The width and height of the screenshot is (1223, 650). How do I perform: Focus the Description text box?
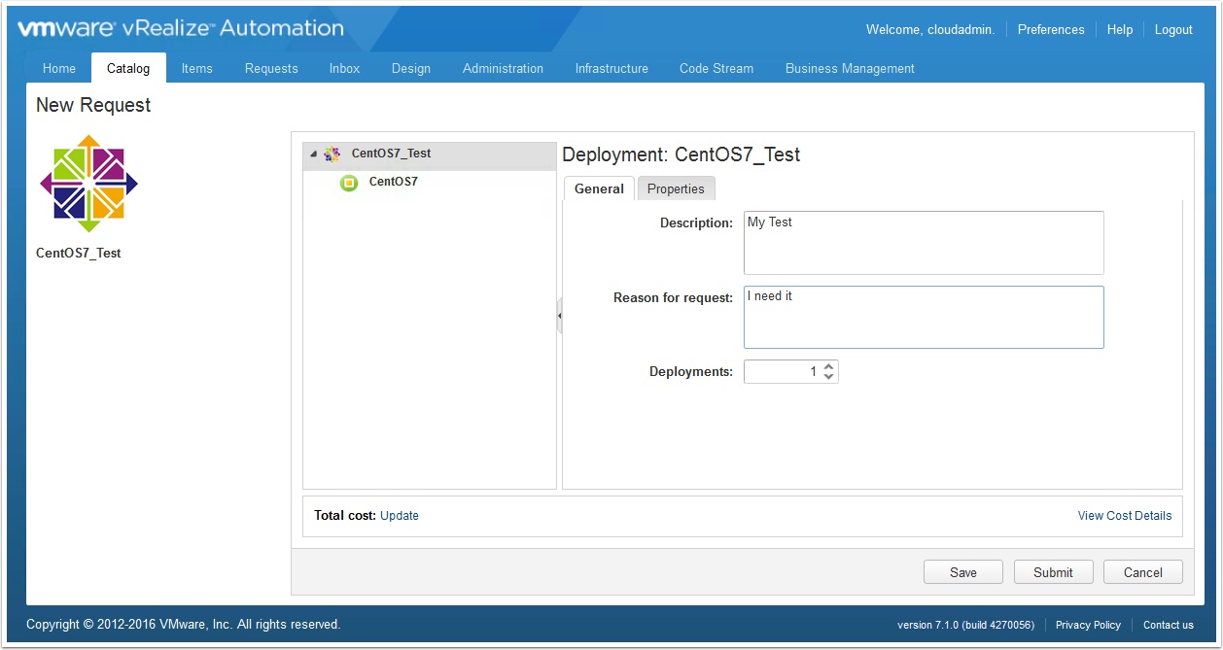(924, 243)
